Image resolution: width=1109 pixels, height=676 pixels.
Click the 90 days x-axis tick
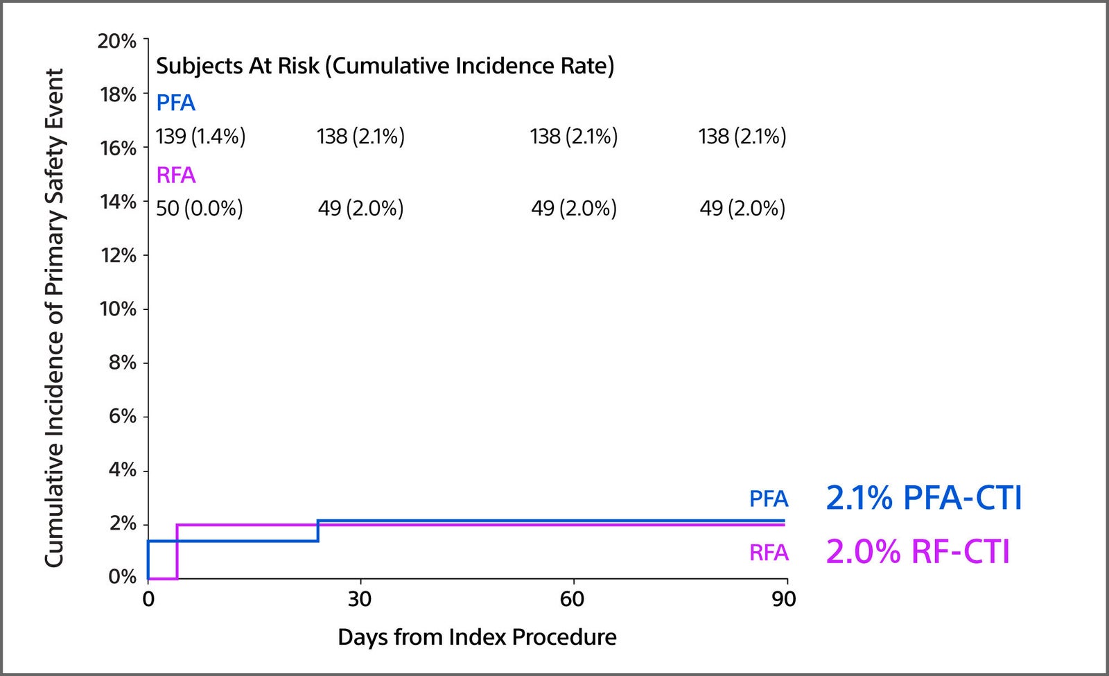coord(784,599)
